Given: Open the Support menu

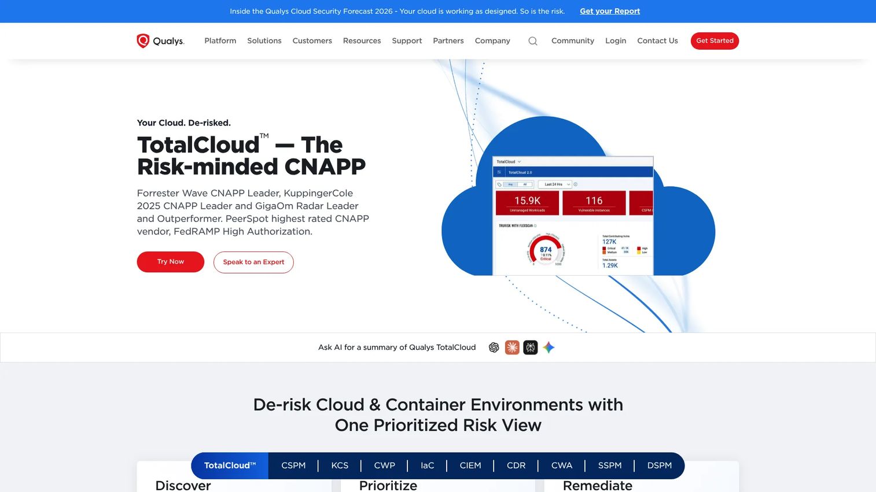Looking at the screenshot, I should pos(407,40).
